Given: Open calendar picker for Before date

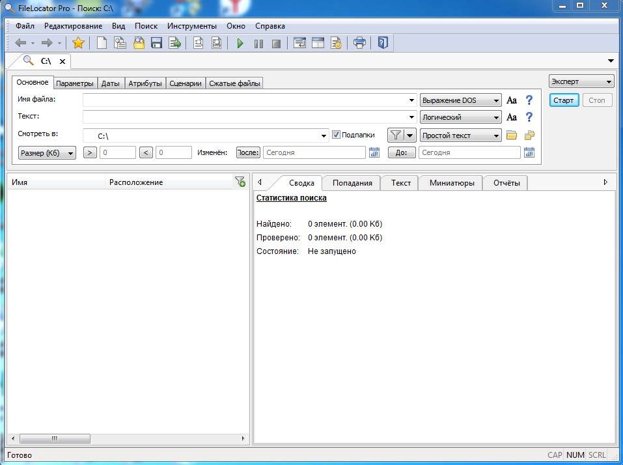Looking at the screenshot, I should point(529,152).
